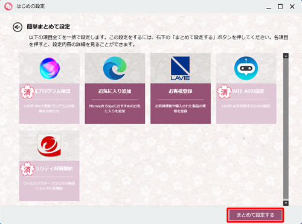
Task: Click the Microsoft Edge icon
Action: (115, 68)
